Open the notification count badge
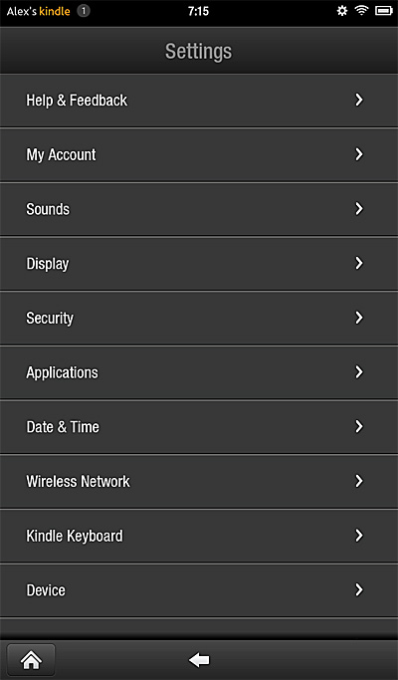 click(84, 11)
